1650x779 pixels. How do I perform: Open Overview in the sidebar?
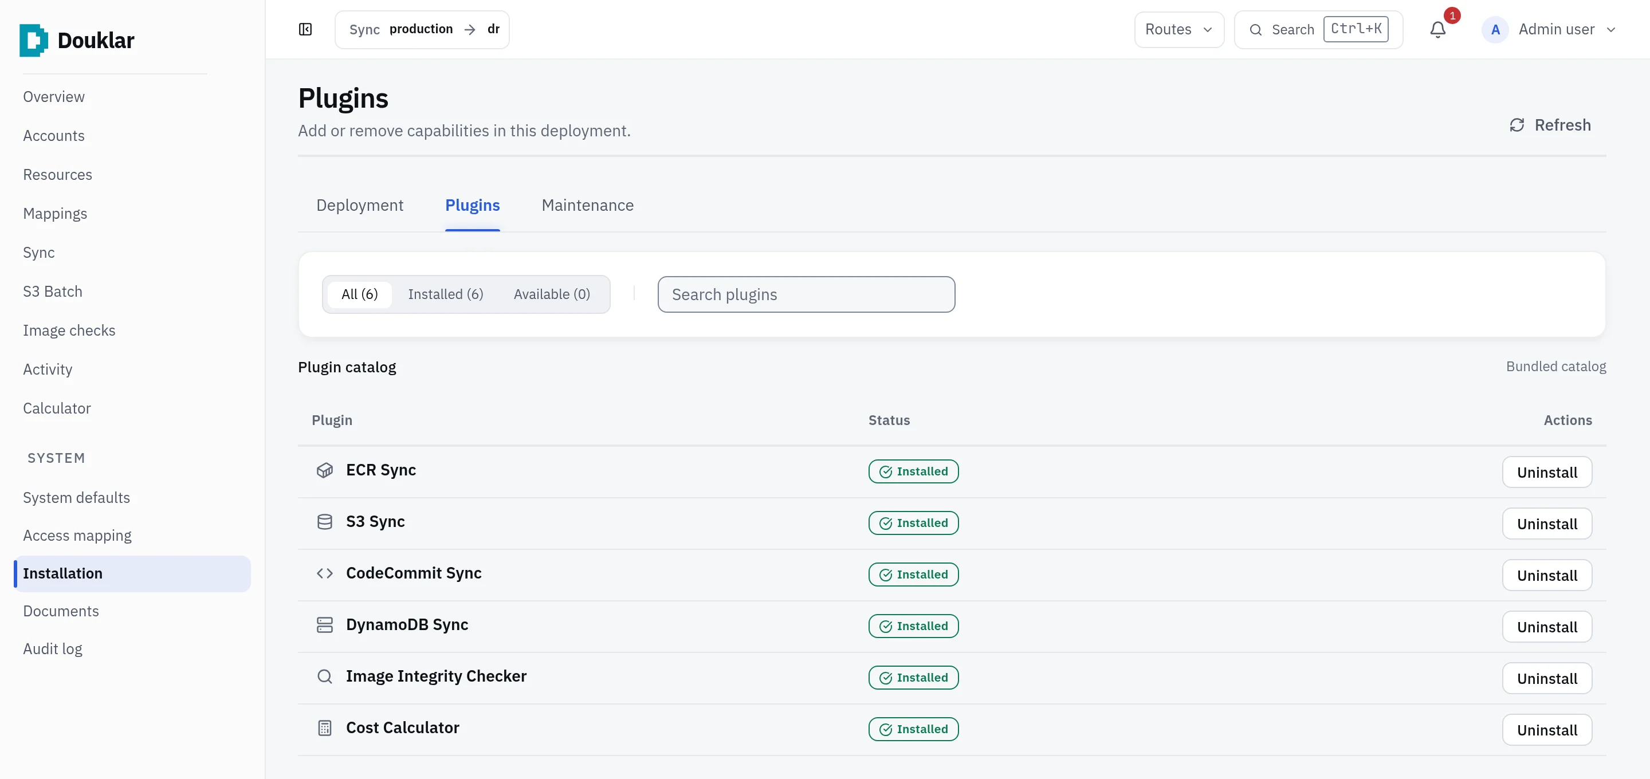click(54, 97)
